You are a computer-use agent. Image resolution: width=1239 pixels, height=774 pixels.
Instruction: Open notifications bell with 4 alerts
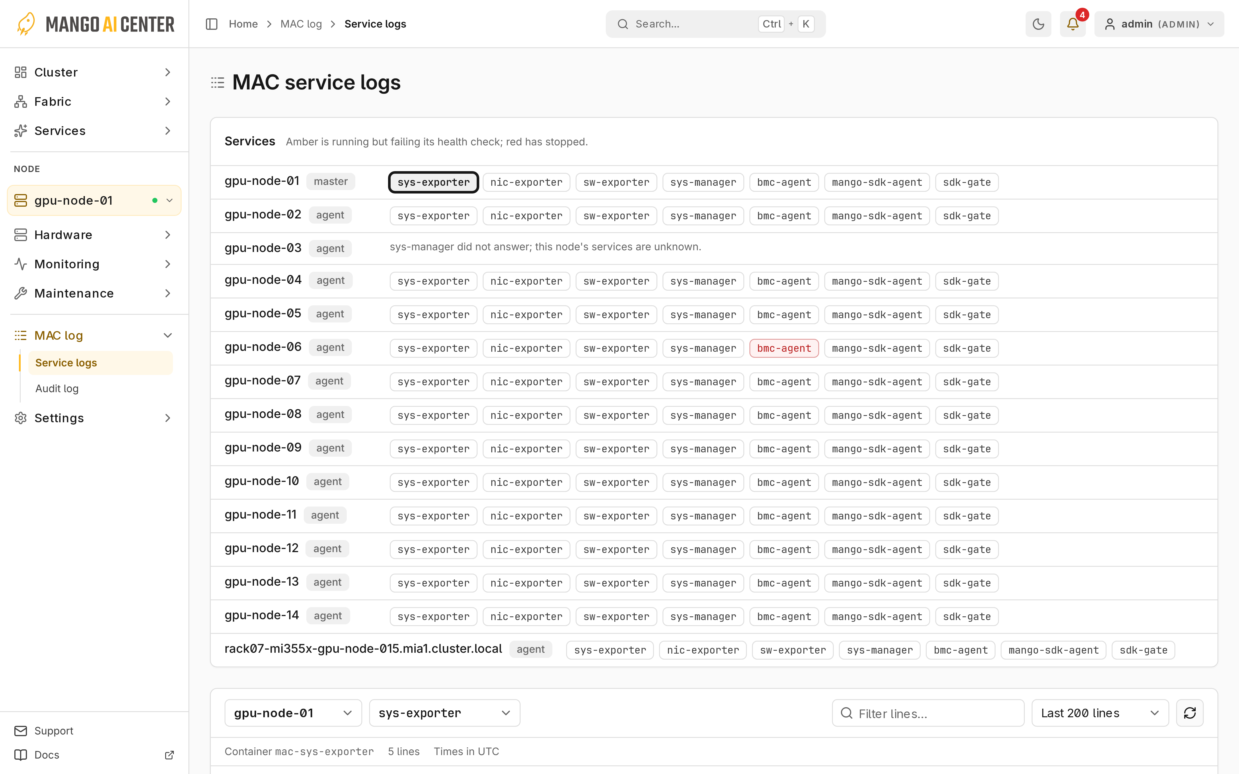click(x=1073, y=24)
